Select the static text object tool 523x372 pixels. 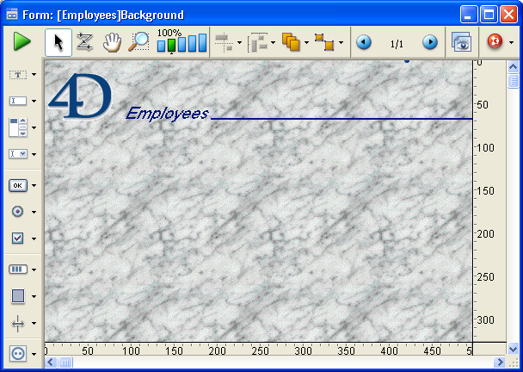tap(18, 75)
